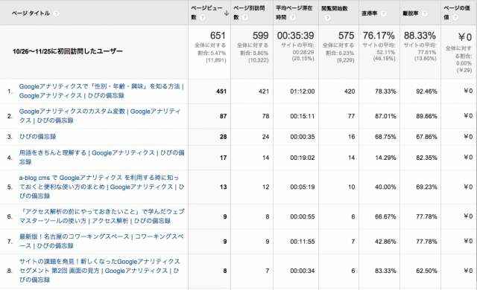This screenshot has width=477, height=290.
Task: Click help icon under 閲覧開始数 header
Action: point(327,18)
